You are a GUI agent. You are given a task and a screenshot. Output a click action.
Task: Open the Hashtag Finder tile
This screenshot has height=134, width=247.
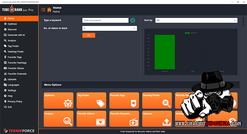click(x=157, y=100)
